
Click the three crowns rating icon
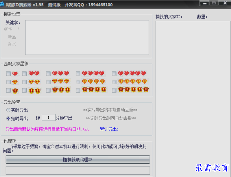point(61,90)
